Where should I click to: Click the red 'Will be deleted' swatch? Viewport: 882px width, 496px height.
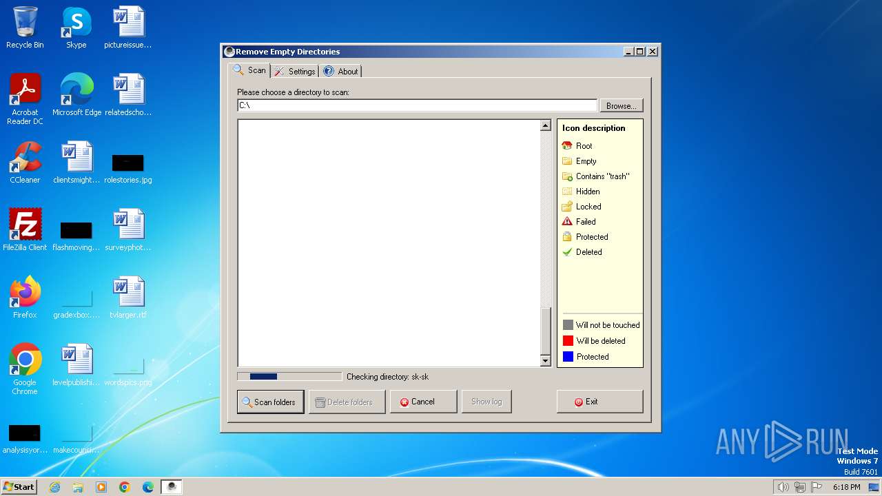coord(568,341)
